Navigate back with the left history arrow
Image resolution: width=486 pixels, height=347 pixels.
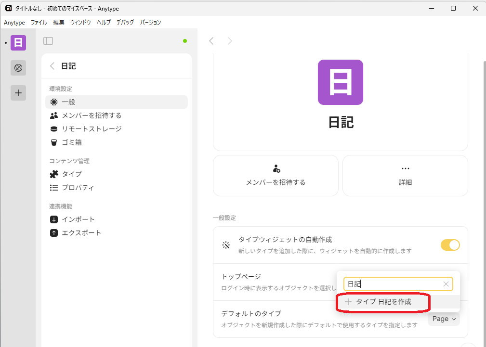[x=211, y=41]
